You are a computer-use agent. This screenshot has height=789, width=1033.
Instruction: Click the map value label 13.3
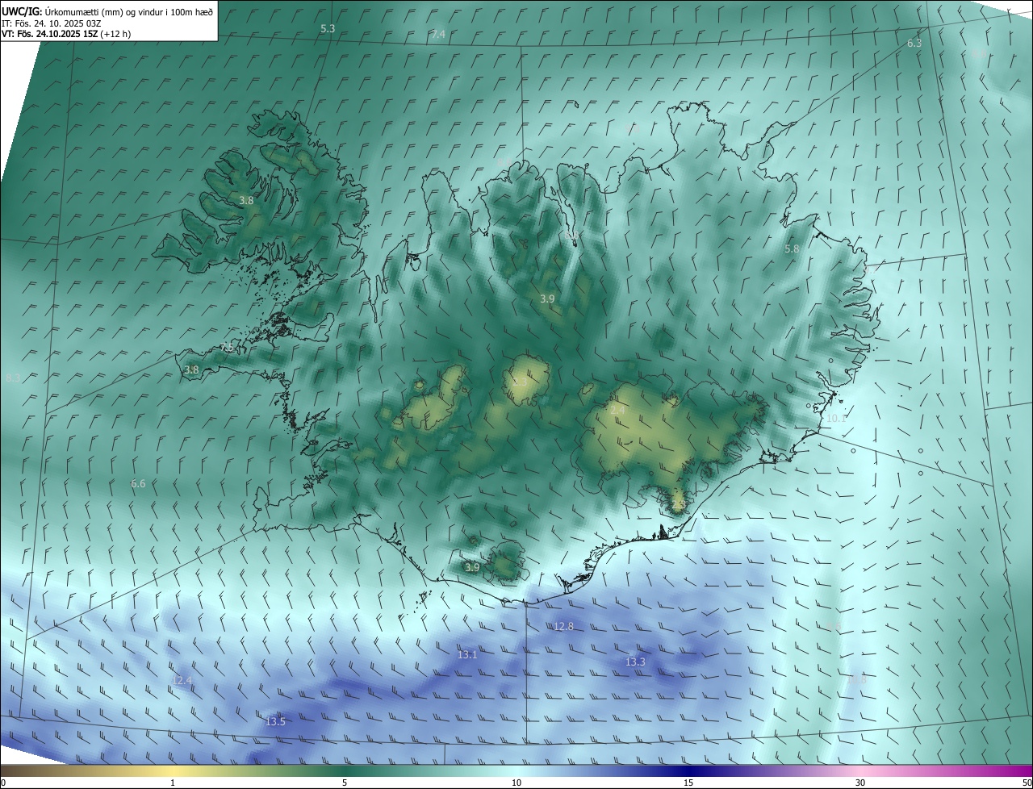pyautogui.click(x=636, y=662)
